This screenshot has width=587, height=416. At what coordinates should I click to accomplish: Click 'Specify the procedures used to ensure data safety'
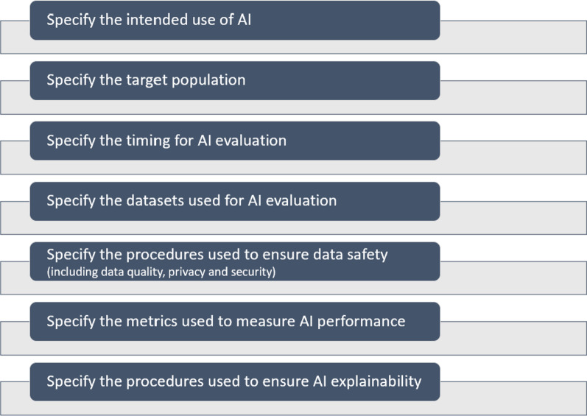click(217, 255)
